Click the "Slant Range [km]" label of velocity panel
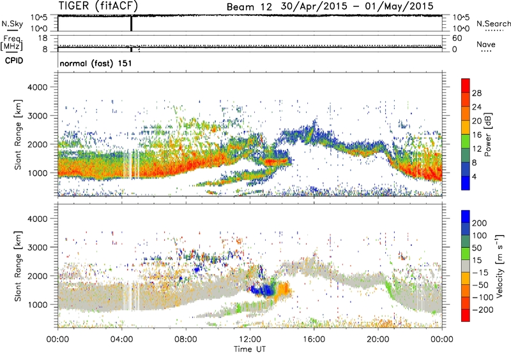 pos(18,266)
